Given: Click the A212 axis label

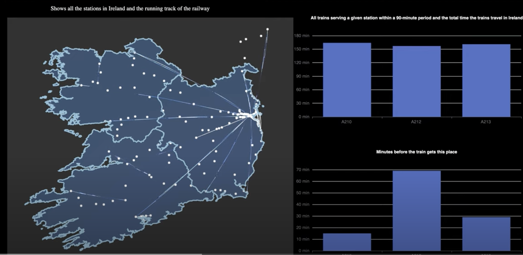Looking at the screenshot, I should click(416, 122).
